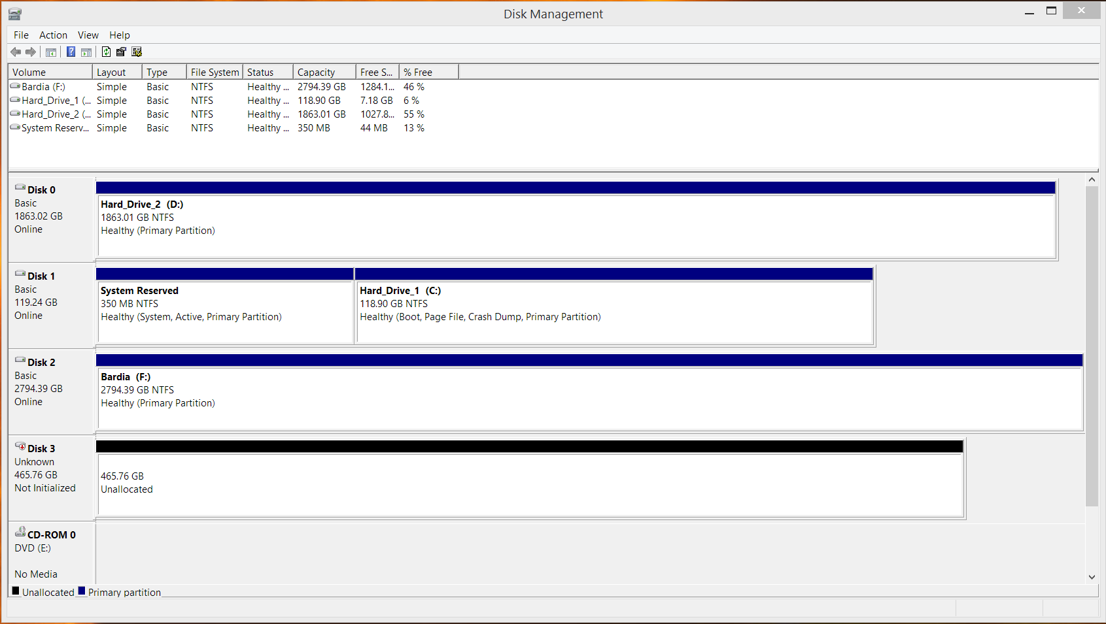Viewport: 1106px width, 624px height.
Task: Minimize the Disk Management window
Action: [x=1029, y=11]
